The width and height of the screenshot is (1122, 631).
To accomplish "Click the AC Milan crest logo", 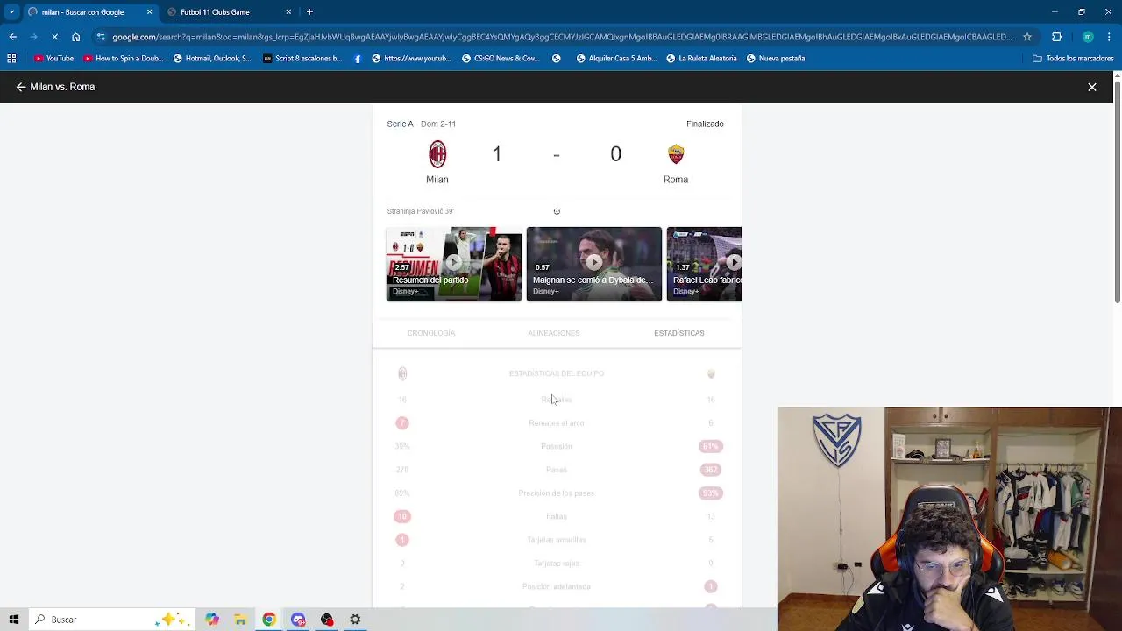I will 437,154.
